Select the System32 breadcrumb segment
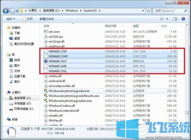Image resolution: width=191 pixels, height=140 pixels. click(x=90, y=11)
